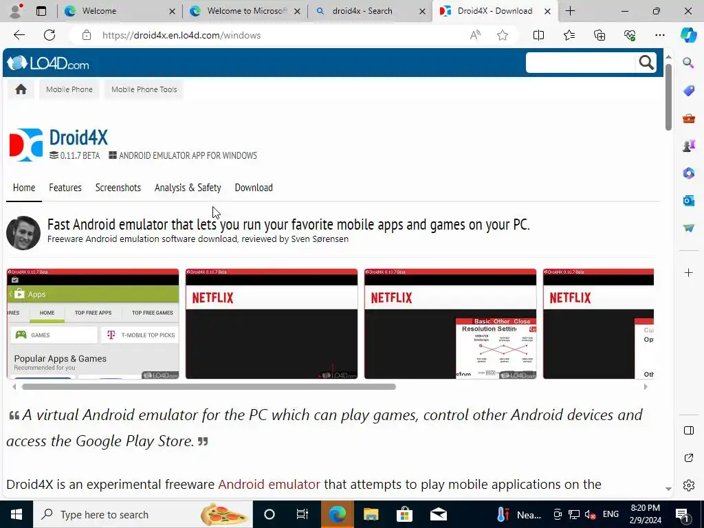Click the Droid4X title heading
Screen dimensions: 704x528
click(x=78, y=137)
